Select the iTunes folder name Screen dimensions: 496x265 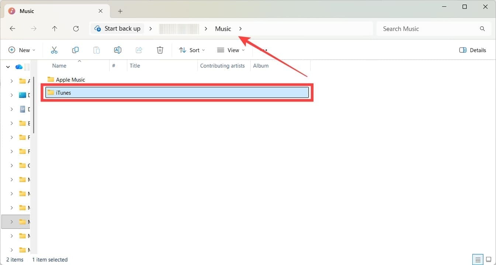click(63, 93)
